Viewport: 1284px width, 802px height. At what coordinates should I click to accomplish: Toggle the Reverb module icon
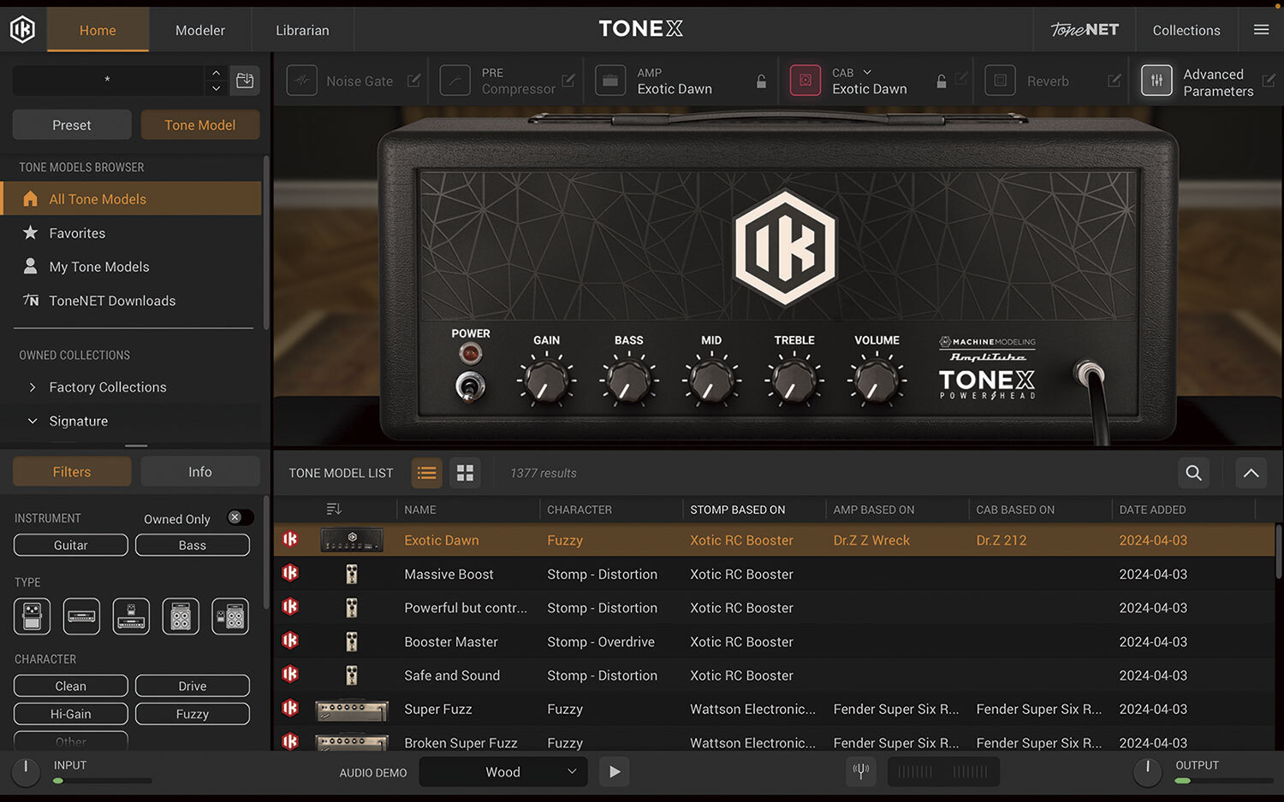click(x=1000, y=80)
